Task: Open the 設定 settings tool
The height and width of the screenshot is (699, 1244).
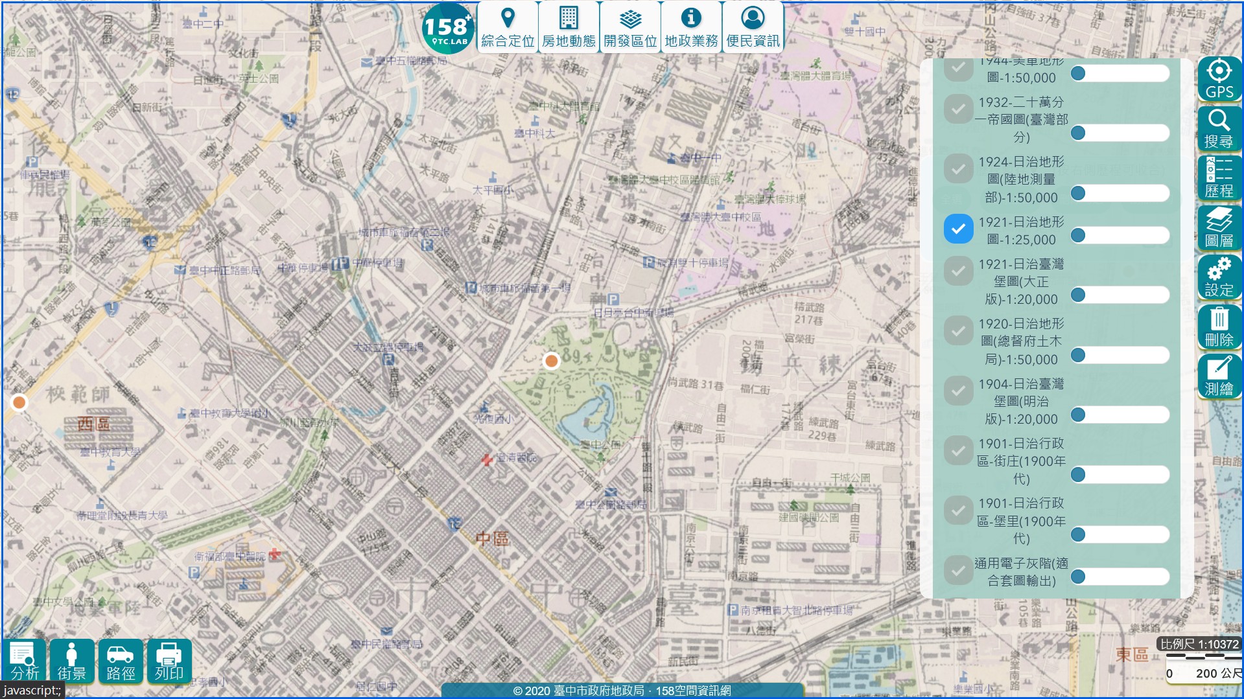Action: [x=1219, y=277]
